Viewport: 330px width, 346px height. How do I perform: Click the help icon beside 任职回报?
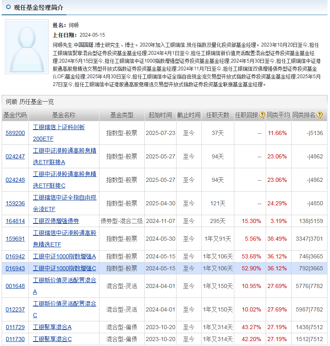[x=262, y=115]
